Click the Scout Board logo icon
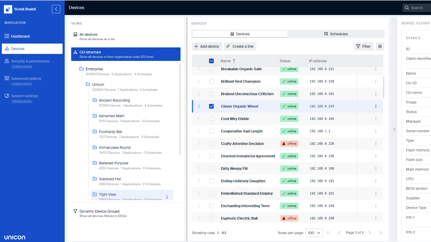 [8, 9]
